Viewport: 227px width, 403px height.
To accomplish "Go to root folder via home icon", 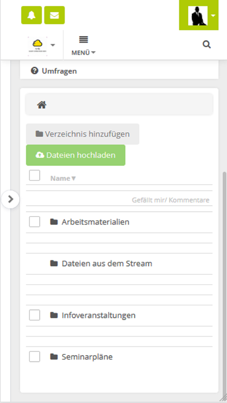I will (x=42, y=104).
